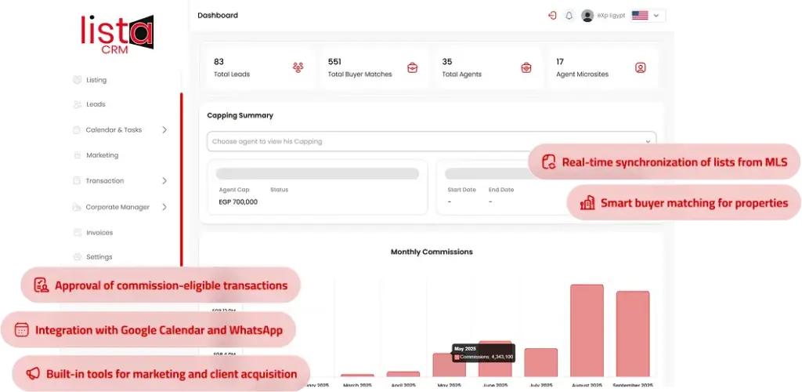Open the language flag dropdown
The height and width of the screenshot is (392, 802).
[x=647, y=16]
